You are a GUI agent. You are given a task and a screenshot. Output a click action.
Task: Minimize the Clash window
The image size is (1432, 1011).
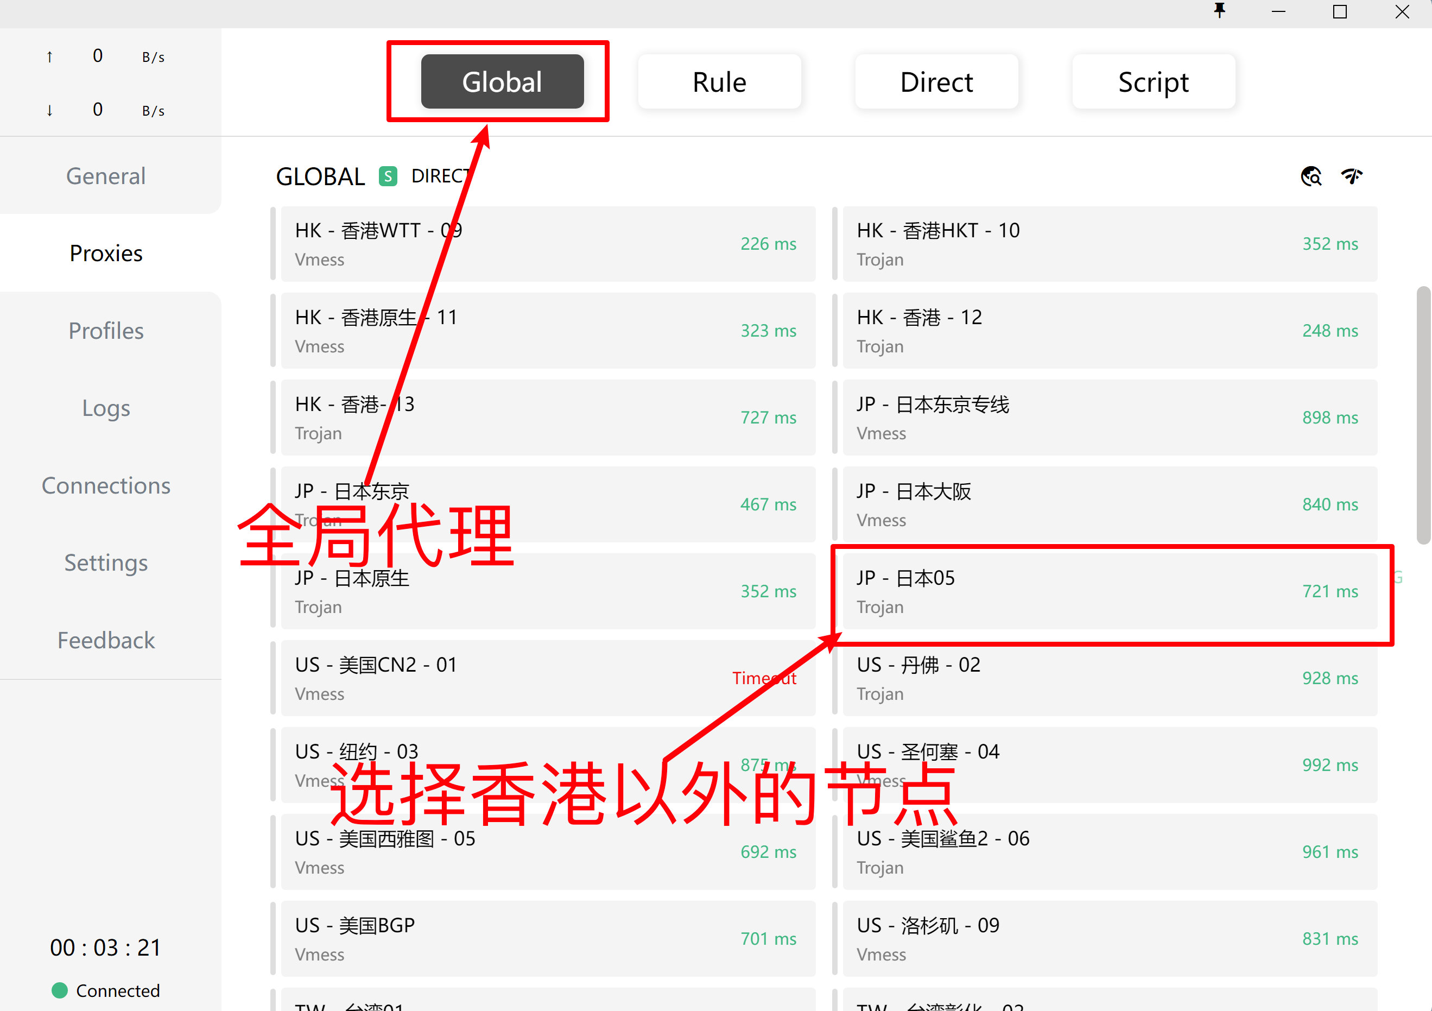click(1278, 11)
